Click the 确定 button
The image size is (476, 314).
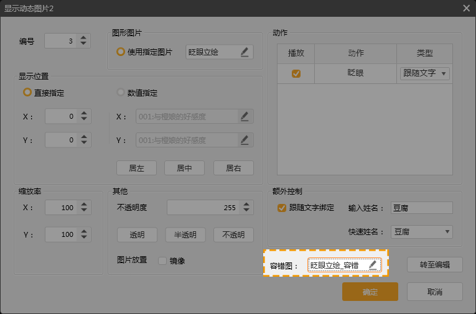click(x=370, y=292)
